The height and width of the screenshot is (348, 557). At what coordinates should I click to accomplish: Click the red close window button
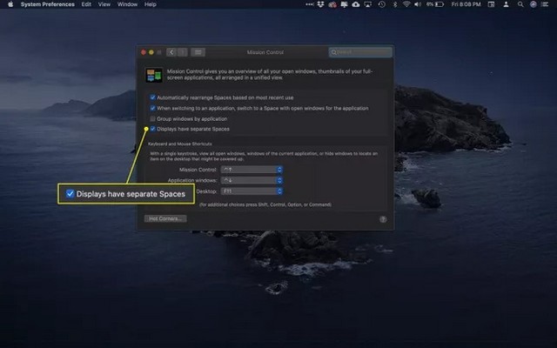coord(144,52)
